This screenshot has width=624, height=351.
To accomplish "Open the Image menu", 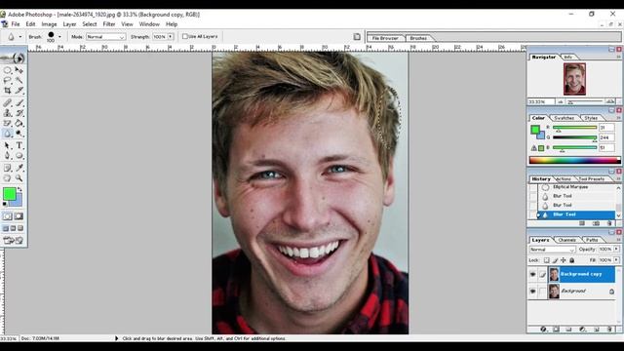I will [49, 24].
